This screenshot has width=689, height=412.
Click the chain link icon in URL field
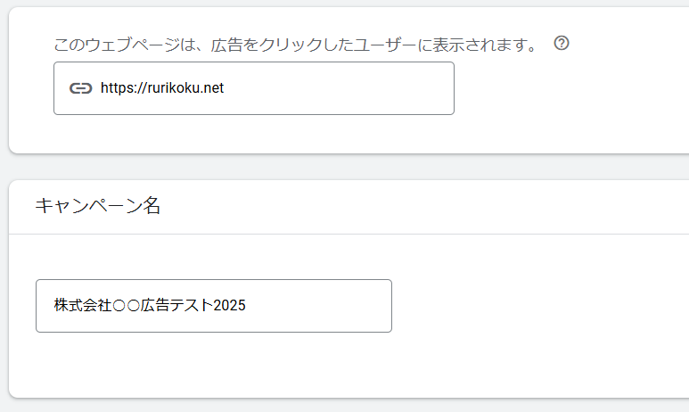(81, 88)
